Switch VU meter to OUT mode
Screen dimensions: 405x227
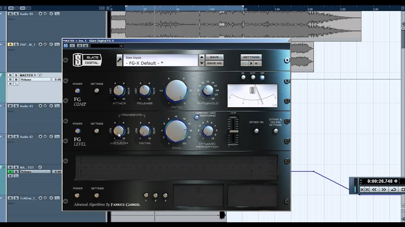252,78
